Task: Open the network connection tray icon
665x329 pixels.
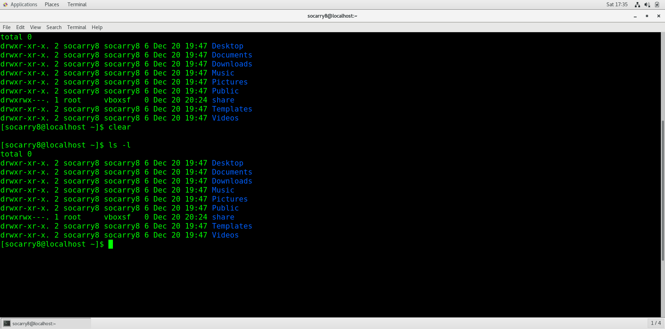Action: 637,5
